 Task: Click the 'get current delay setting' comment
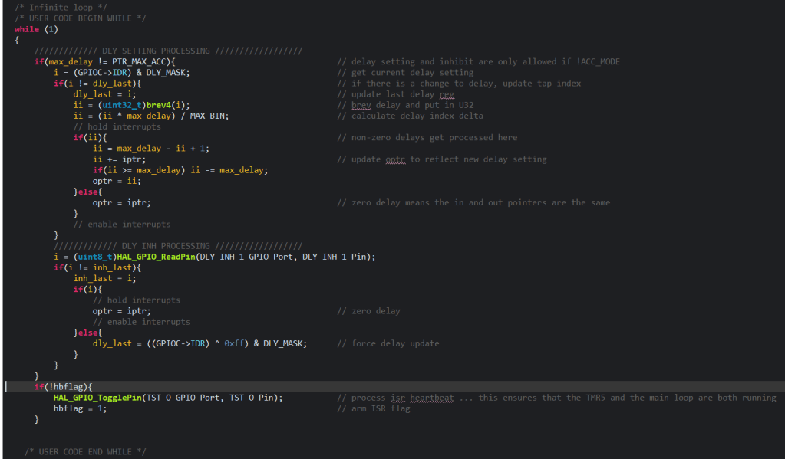click(x=405, y=73)
